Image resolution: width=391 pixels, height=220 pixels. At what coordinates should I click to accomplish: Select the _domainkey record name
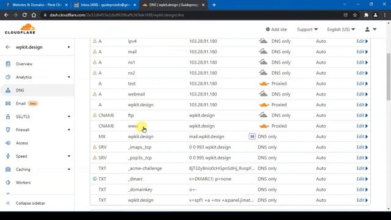(140, 189)
